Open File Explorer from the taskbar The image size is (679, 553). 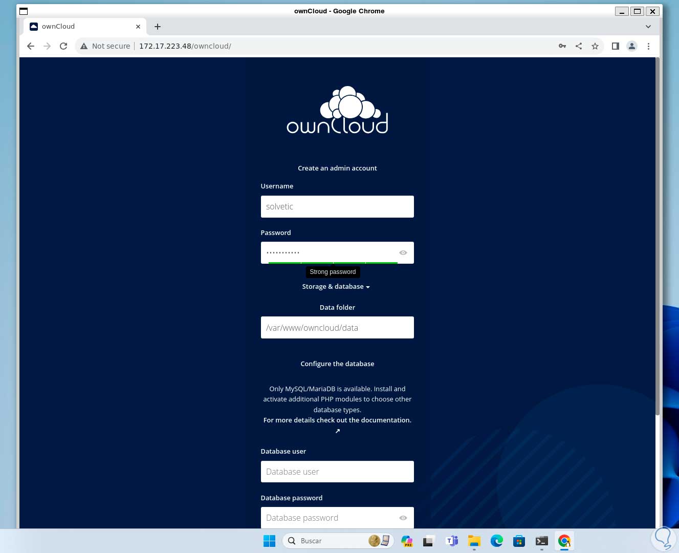[x=474, y=541]
